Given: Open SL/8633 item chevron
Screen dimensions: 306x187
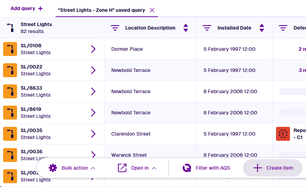Looking at the screenshot, I should [x=93, y=91].
